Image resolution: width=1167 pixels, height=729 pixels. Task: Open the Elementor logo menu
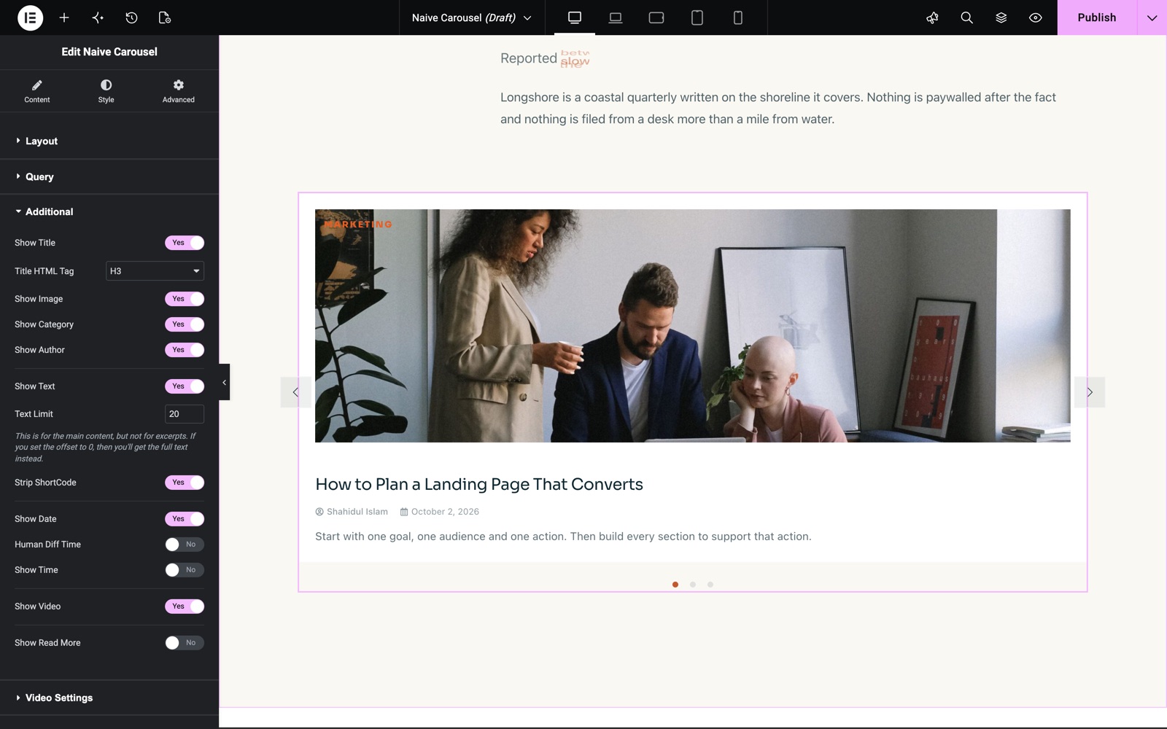(x=30, y=17)
